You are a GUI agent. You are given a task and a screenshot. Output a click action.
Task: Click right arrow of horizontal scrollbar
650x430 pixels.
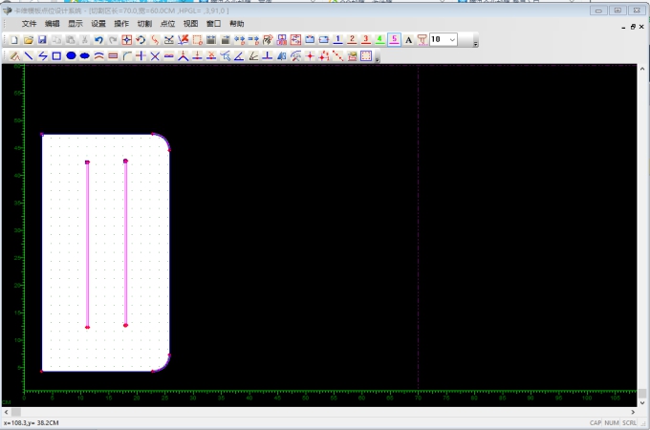point(633,412)
